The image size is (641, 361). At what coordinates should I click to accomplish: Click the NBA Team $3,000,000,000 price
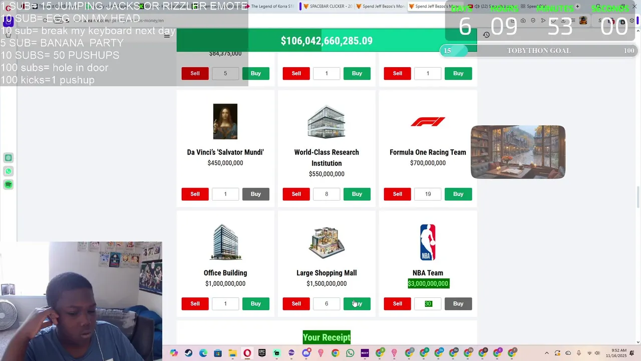click(428, 284)
